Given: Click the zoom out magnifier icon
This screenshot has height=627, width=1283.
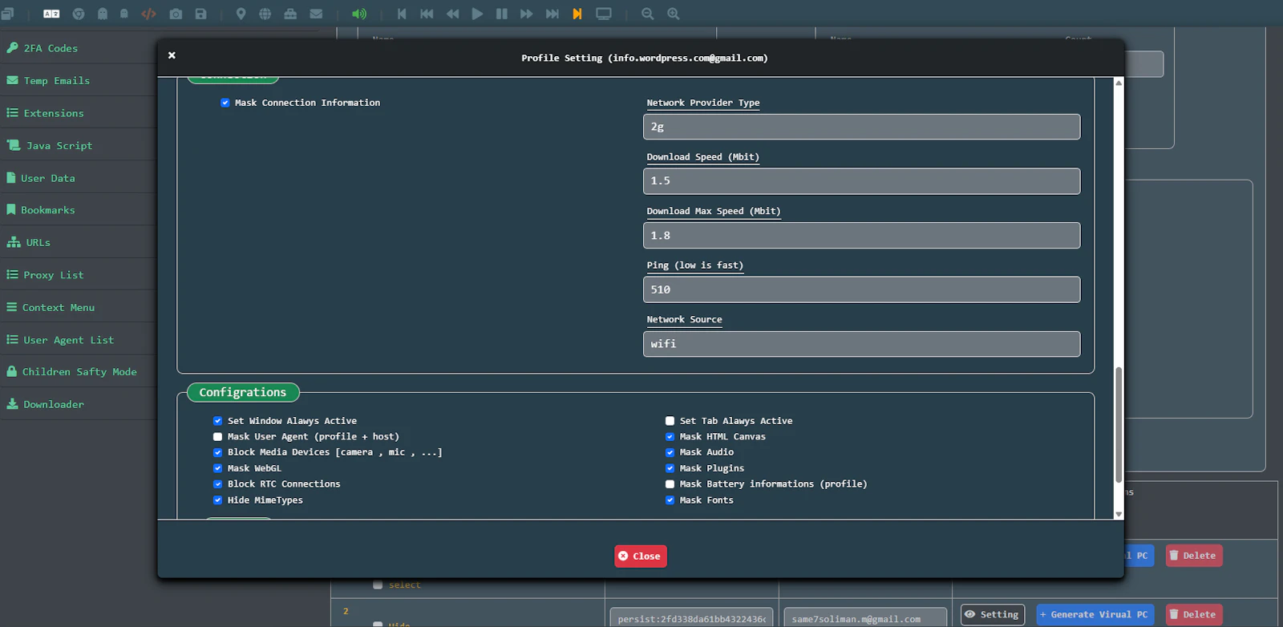Looking at the screenshot, I should 648,14.
